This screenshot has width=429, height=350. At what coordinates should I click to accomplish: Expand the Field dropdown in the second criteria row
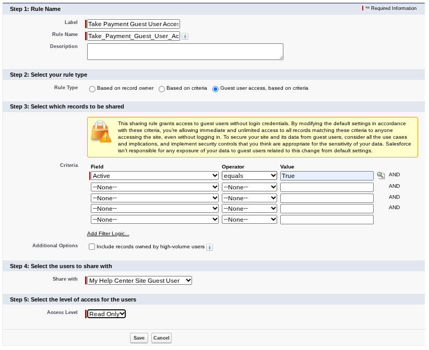154,187
